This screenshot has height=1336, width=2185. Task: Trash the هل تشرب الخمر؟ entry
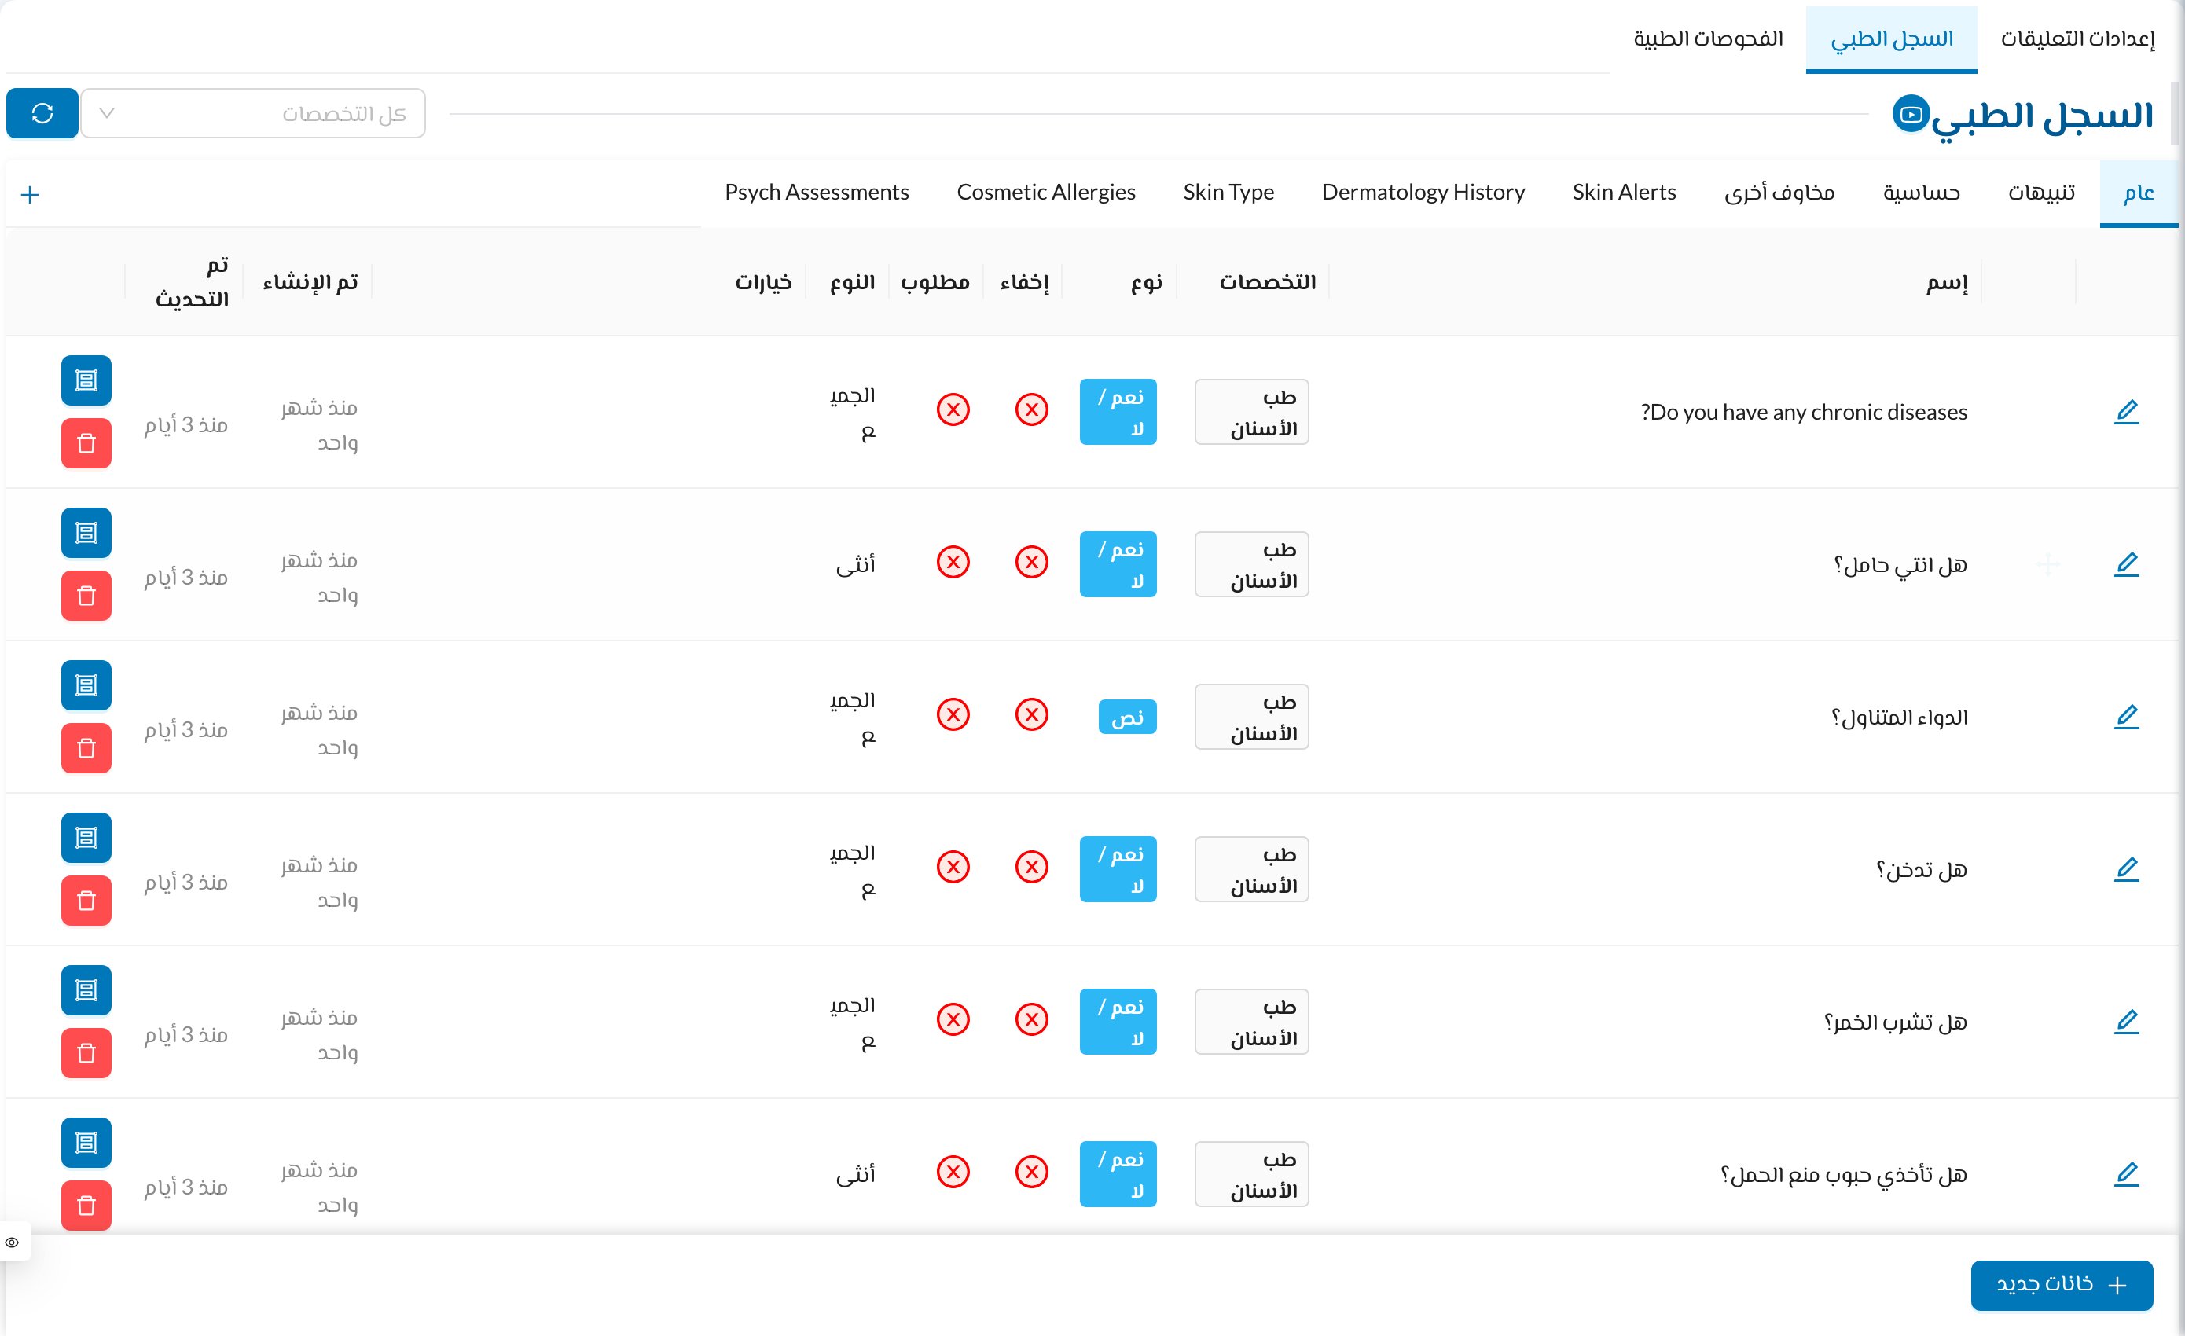tap(86, 1053)
